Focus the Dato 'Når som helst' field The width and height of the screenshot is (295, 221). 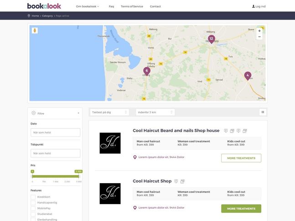[56, 133]
